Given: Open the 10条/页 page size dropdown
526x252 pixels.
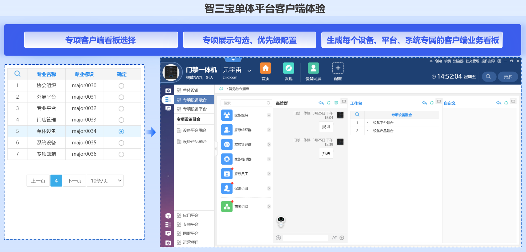Looking at the screenshot, I should 105,181.
